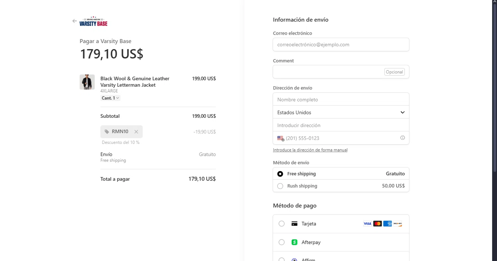Viewport: 497px width, 261px height.
Task: Select the Tarjeta payment radio button
Action: click(282, 224)
